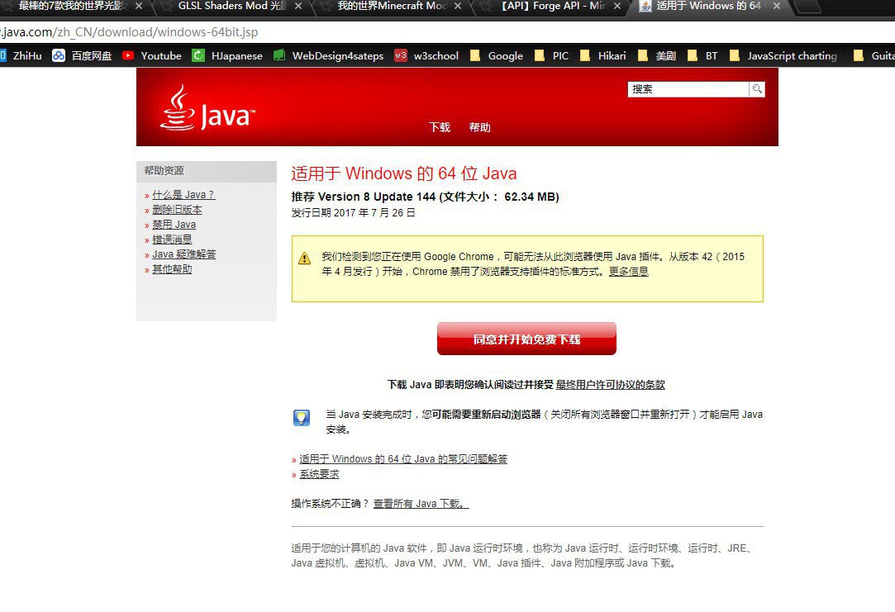Open the Youtube bookmark
The image size is (895, 612).
[x=152, y=56]
